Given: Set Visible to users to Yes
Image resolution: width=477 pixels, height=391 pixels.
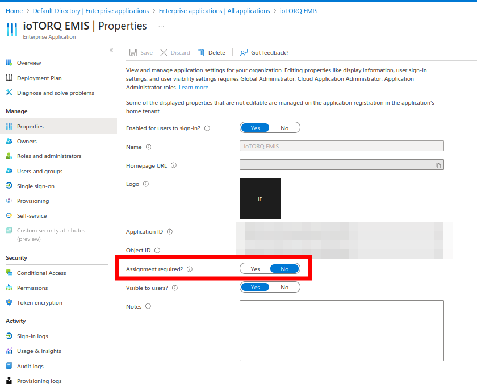Looking at the screenshot, I should [255, 287].
